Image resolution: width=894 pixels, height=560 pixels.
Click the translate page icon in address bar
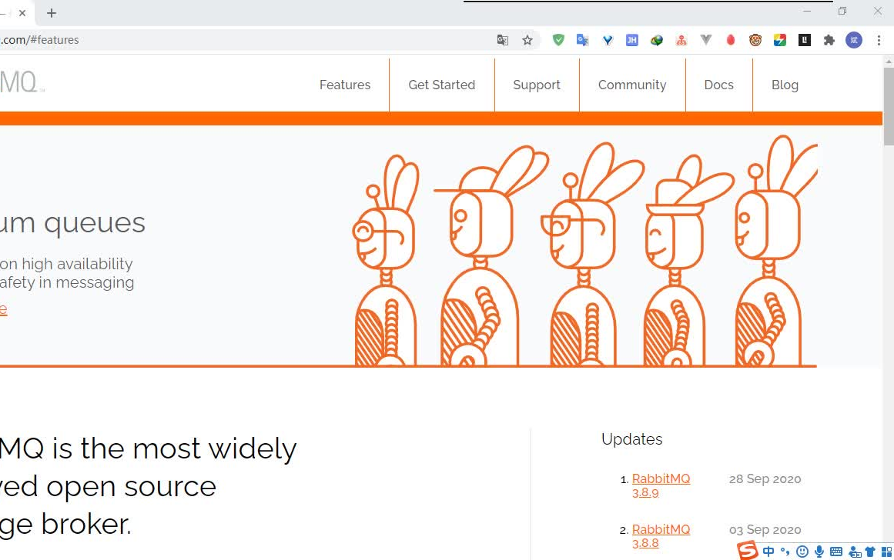[502, 40]
